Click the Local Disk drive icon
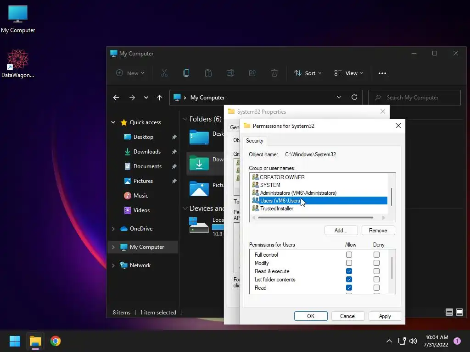 pos(199,225)
